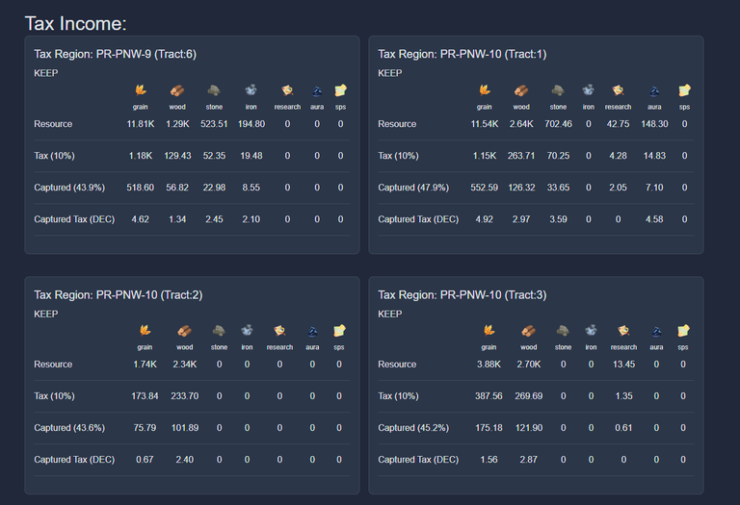The image size is (740, 505).
Task: Click grain icon in PR-PNW-10 Tract:2 card
Action: pos(145,330)
